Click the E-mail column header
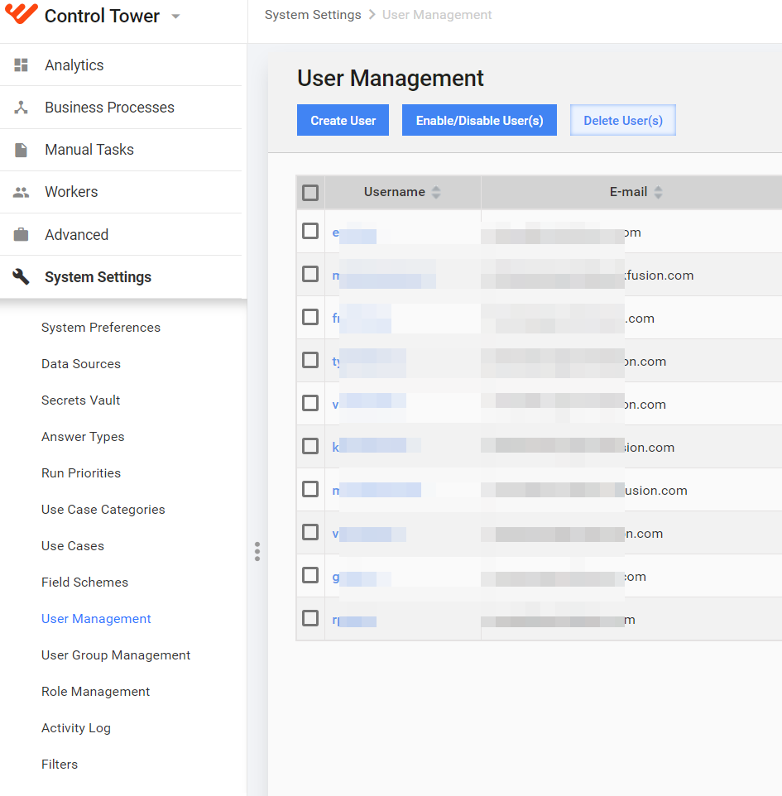 pyautogui.click(x=628, y=192)
